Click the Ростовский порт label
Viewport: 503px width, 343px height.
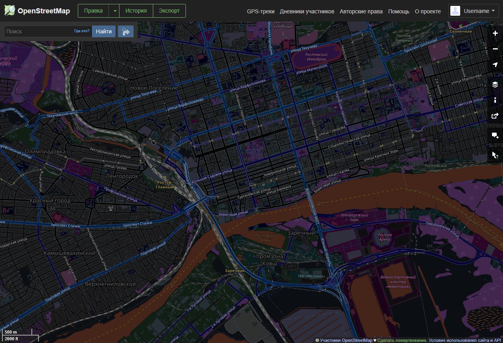[x=436, y=168]
